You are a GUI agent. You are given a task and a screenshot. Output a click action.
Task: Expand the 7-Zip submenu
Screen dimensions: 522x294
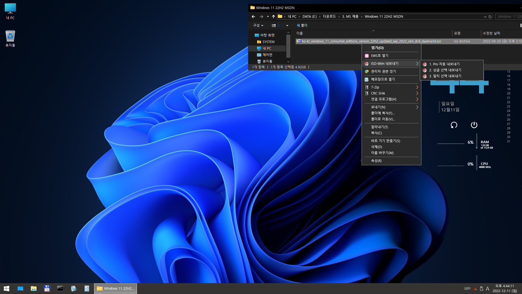[391, 87]
